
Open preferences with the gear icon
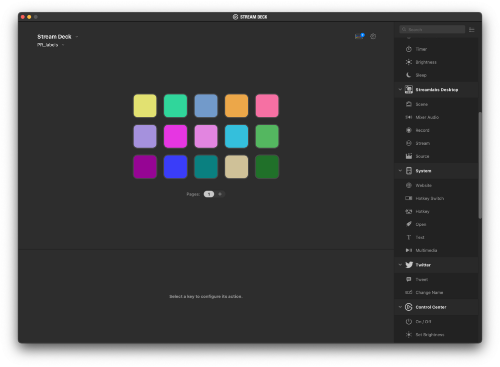373,36
